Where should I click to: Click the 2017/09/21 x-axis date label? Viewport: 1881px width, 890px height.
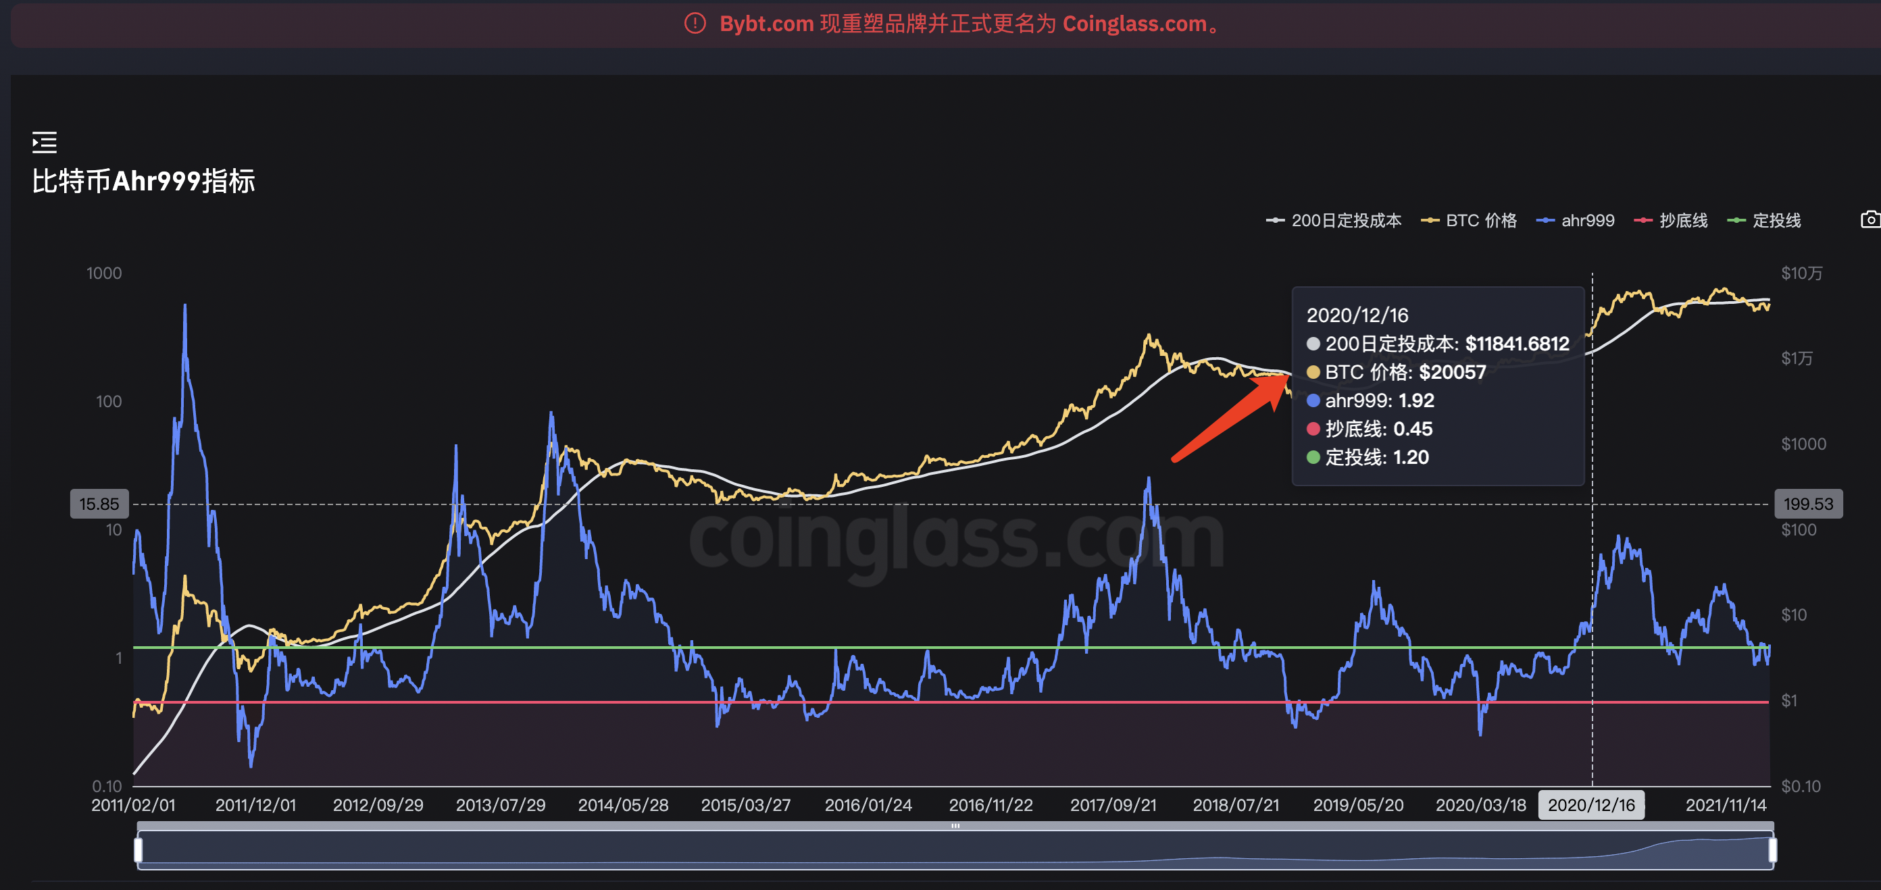[x=1113, y=805]
